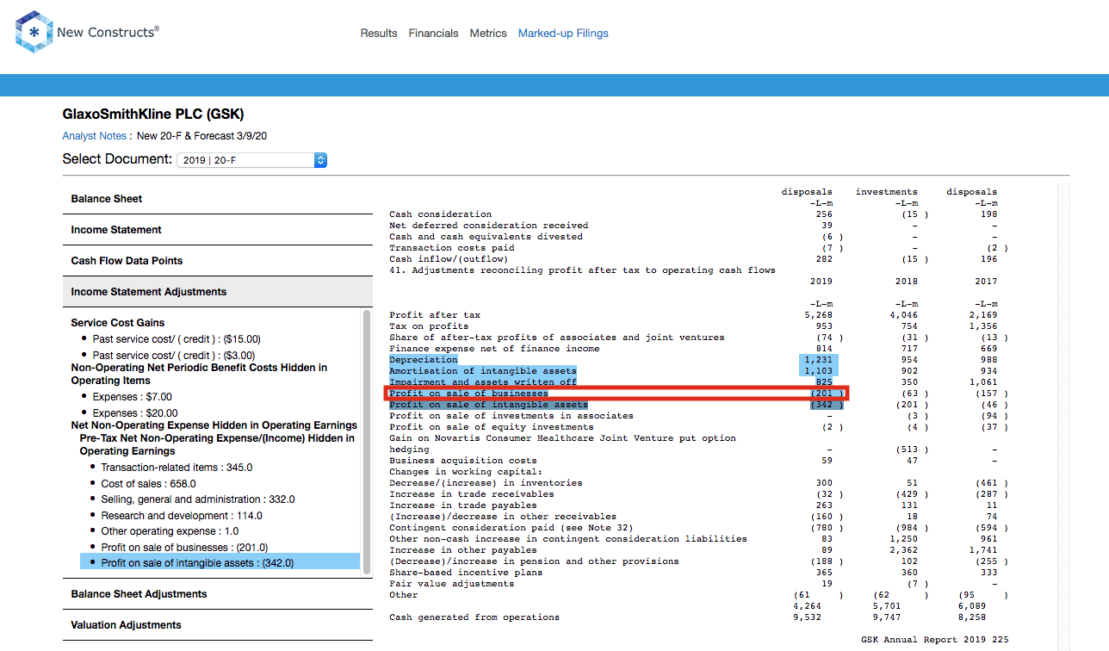Click the New 20-F & Forecast 3/9/20 note

pos(201,136)
